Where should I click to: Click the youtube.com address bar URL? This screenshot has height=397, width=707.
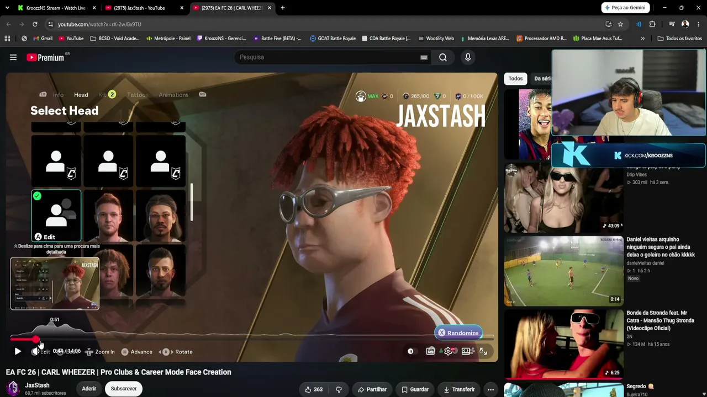tap(99, 24)
